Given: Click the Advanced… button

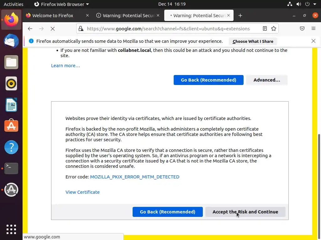Looking at the screenshot, I should 267,80.
